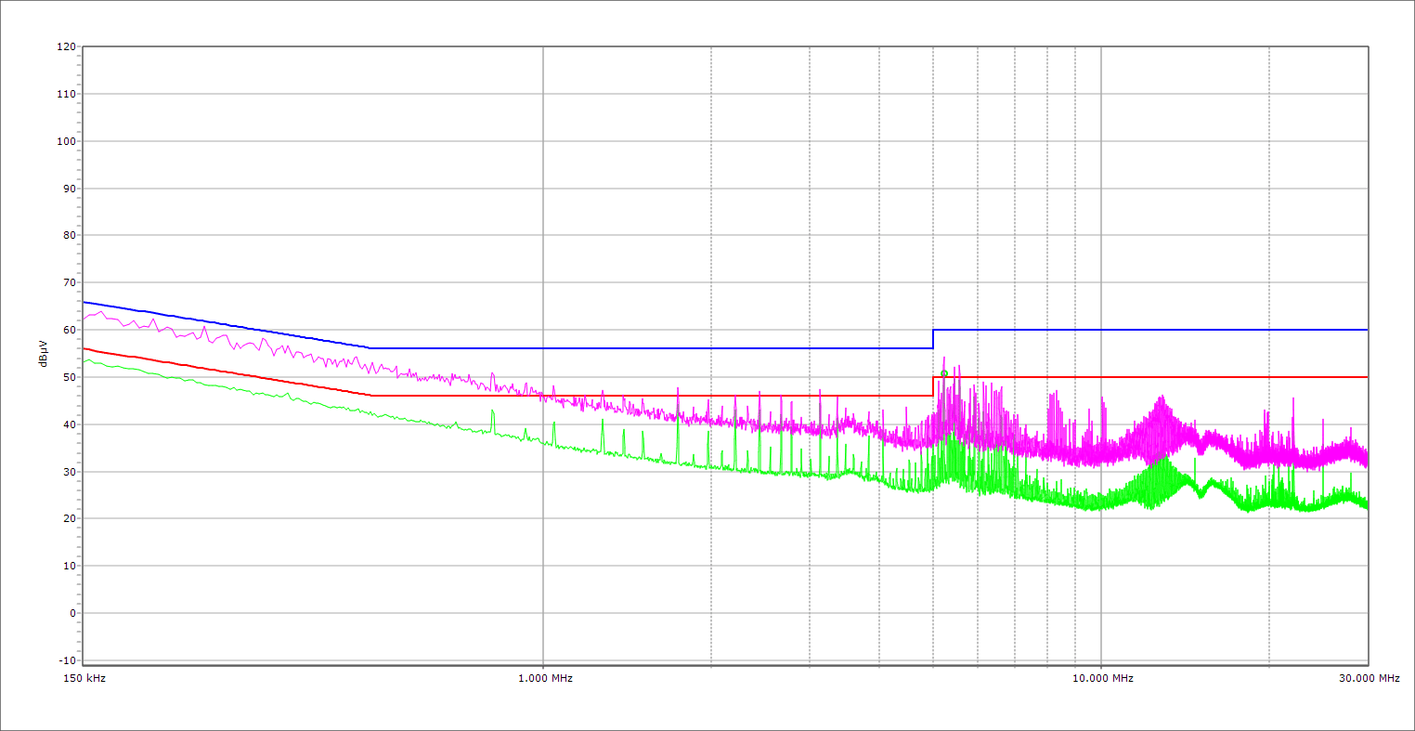Click the 20 label on y-axis

pos(70,518)
